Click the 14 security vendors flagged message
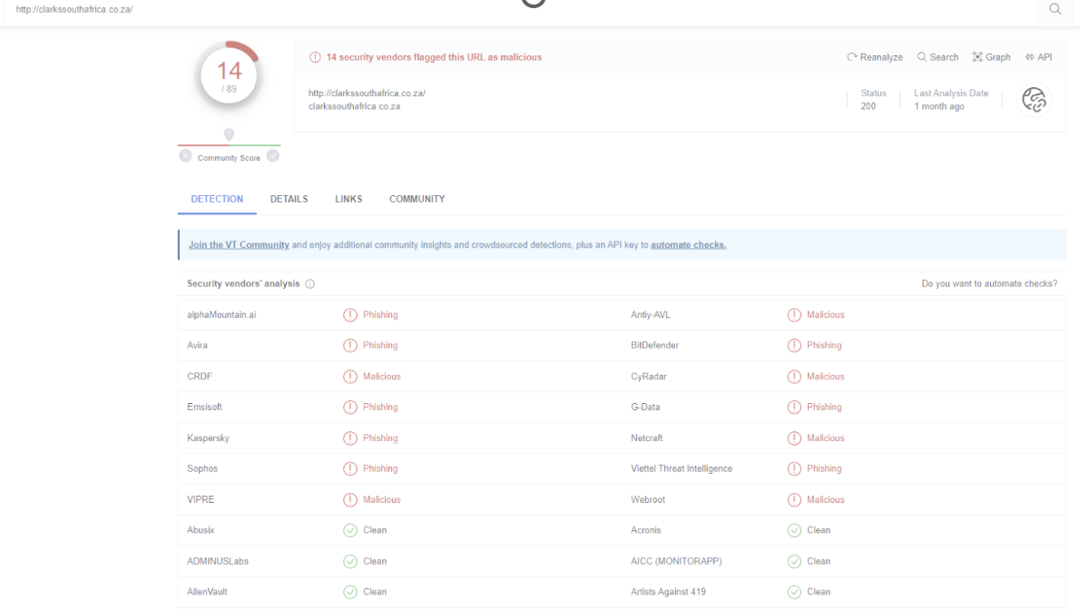Screen dimensions: 1080x610 [x=434, y=57]
